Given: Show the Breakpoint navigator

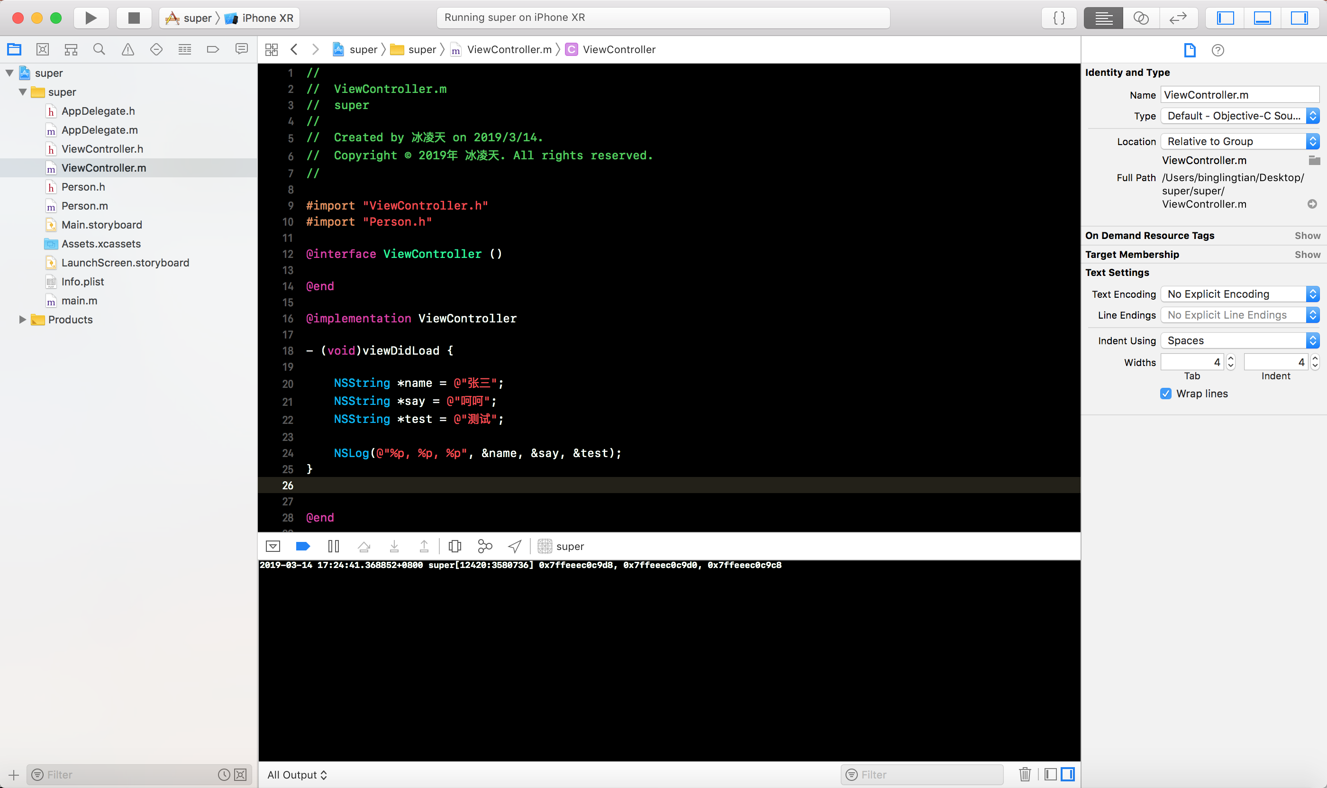Looking at the screenshot, I should pyautogui.click(x=213, y=49).
